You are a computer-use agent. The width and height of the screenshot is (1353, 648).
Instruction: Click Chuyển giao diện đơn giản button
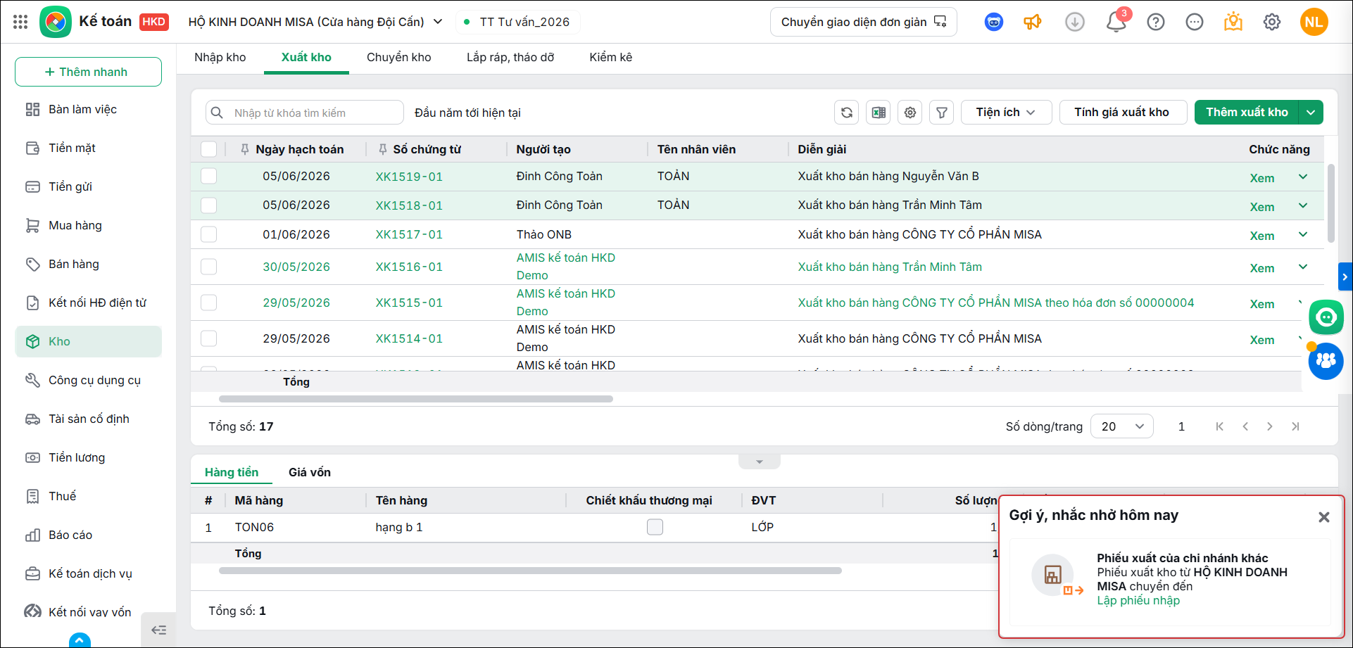click(864, 22)
